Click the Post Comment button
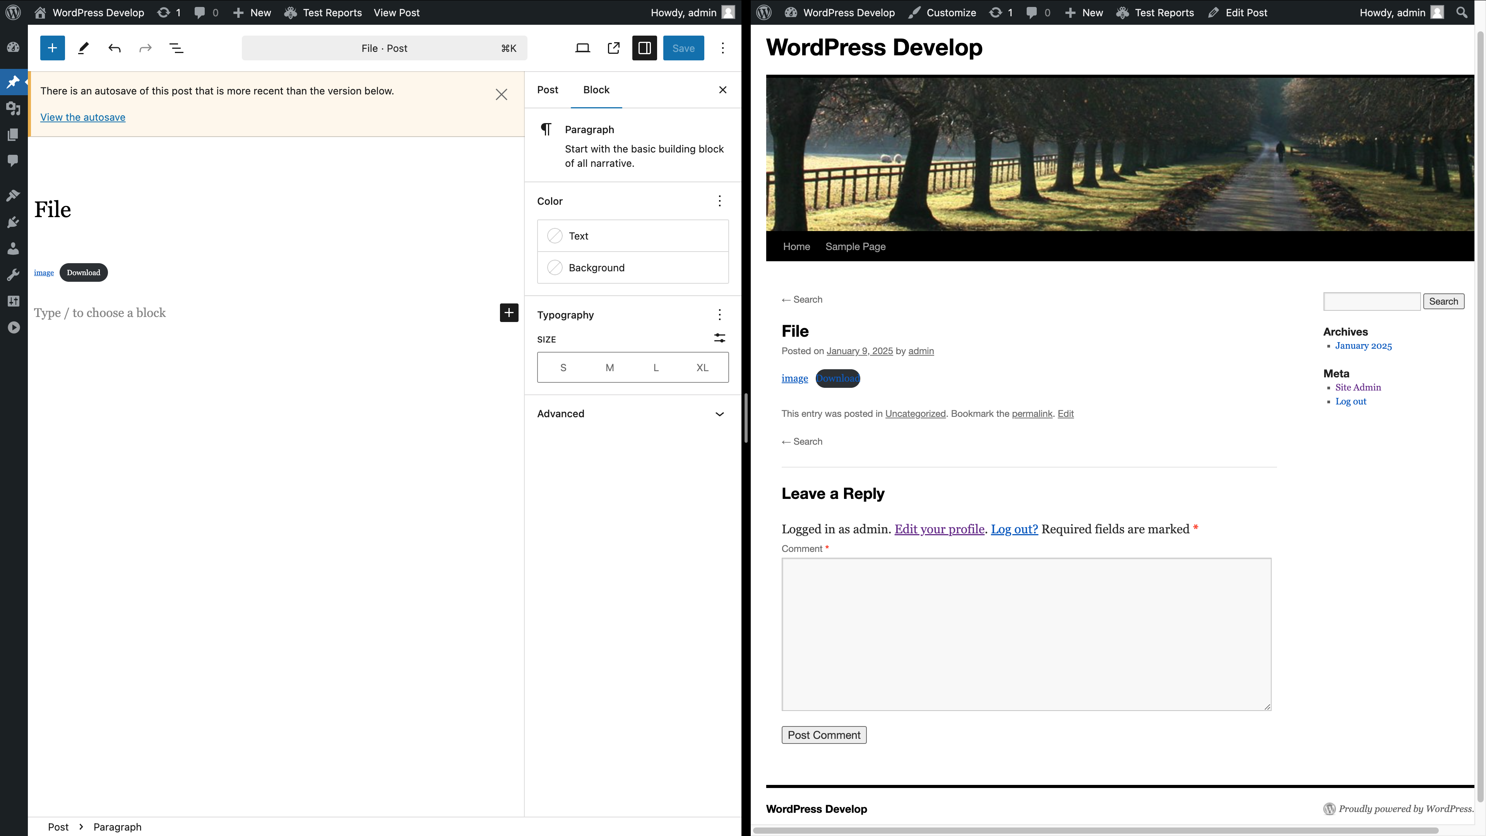1486x836 pixels. [x=824, y=735]
